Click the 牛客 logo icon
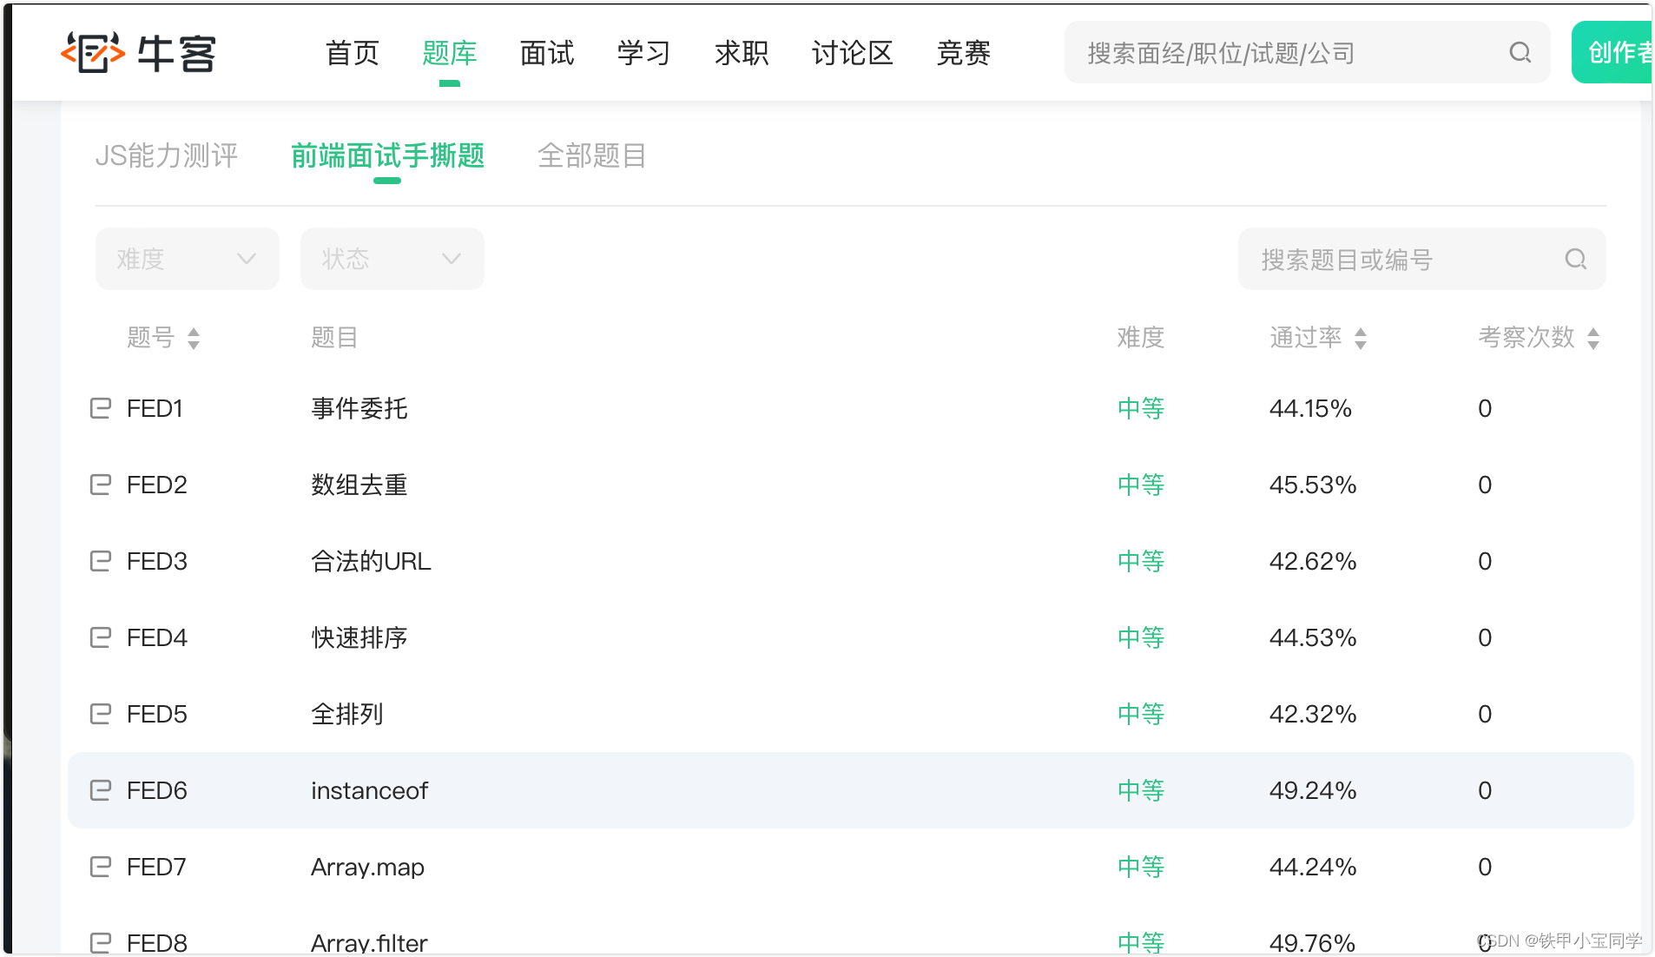Screen dimensions: 1655x957 93,53
